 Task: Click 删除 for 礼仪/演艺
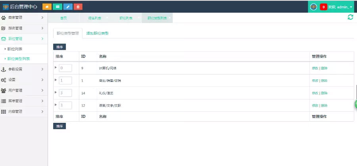click(x=324, y=93)
